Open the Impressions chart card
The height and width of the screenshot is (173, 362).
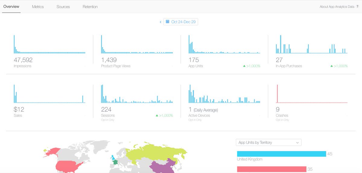[x=49, y=44]
